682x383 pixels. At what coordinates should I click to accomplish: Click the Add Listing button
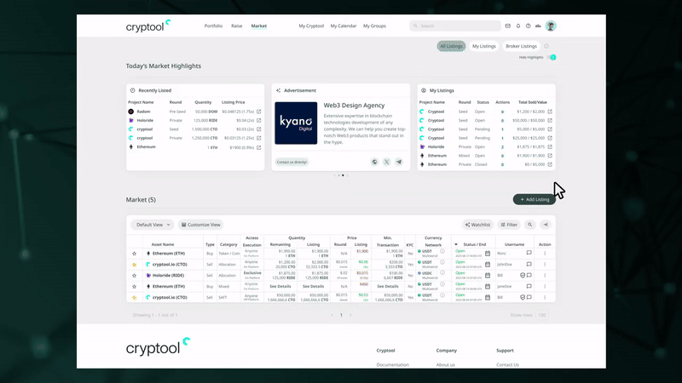[x=535, y=199]
